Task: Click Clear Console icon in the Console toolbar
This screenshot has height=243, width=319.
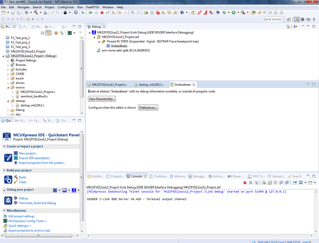Action: coord(264,183)
